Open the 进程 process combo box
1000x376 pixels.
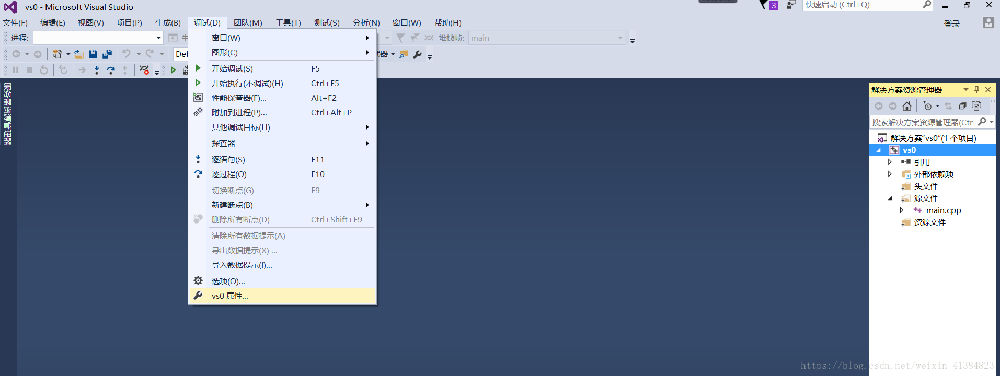(98, 38)
